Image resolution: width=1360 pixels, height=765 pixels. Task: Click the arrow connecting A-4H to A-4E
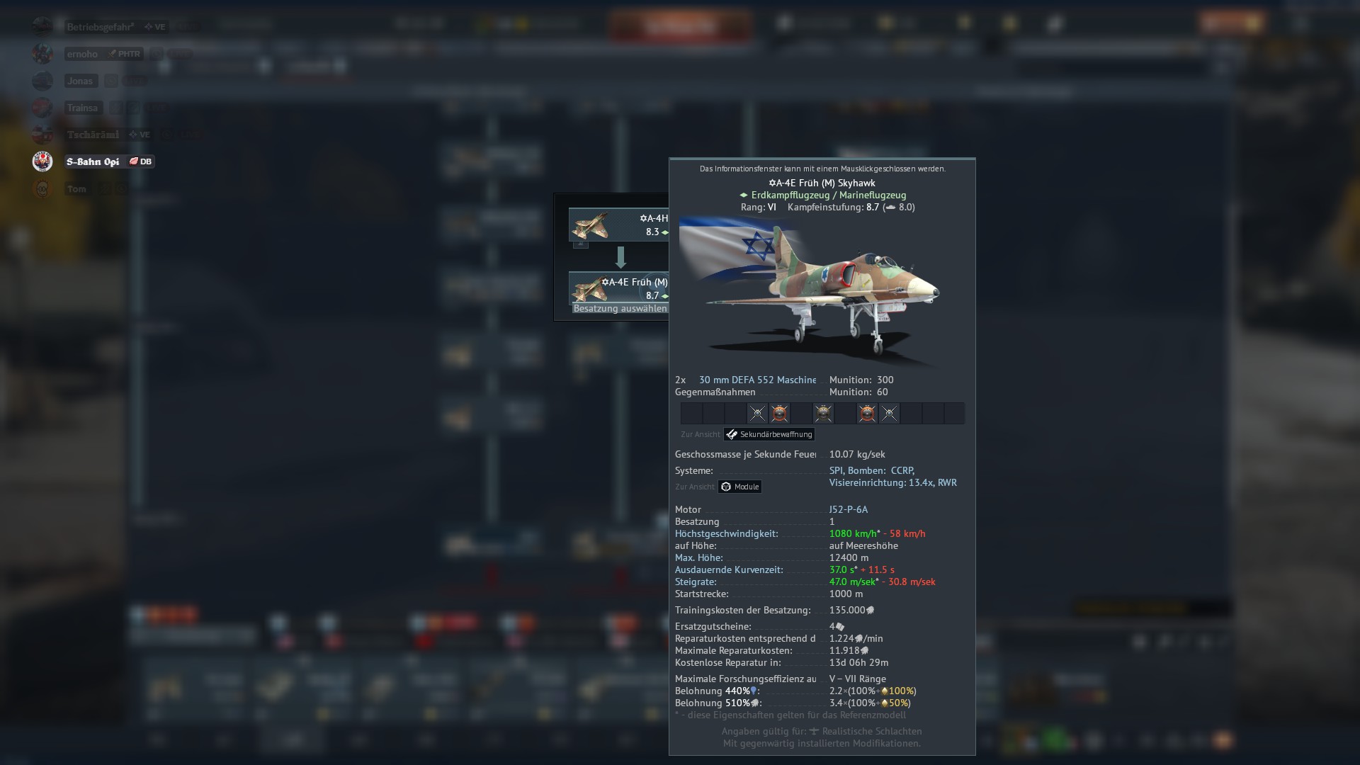pos(620,257)
